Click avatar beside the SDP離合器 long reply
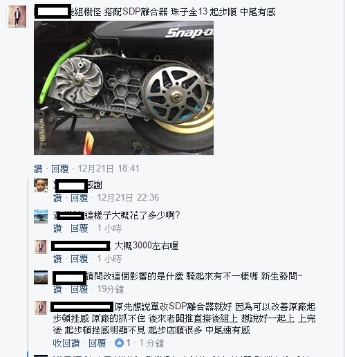 pyautogui.click(x=41, y=308)
